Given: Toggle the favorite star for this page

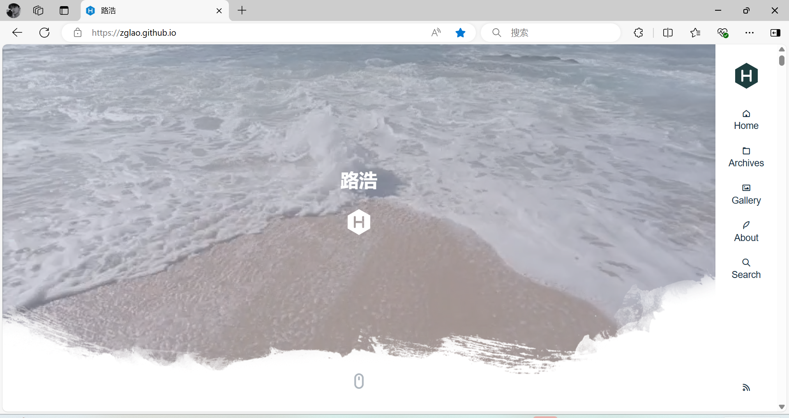Looking at the screenshot, I should pos(460,33).
